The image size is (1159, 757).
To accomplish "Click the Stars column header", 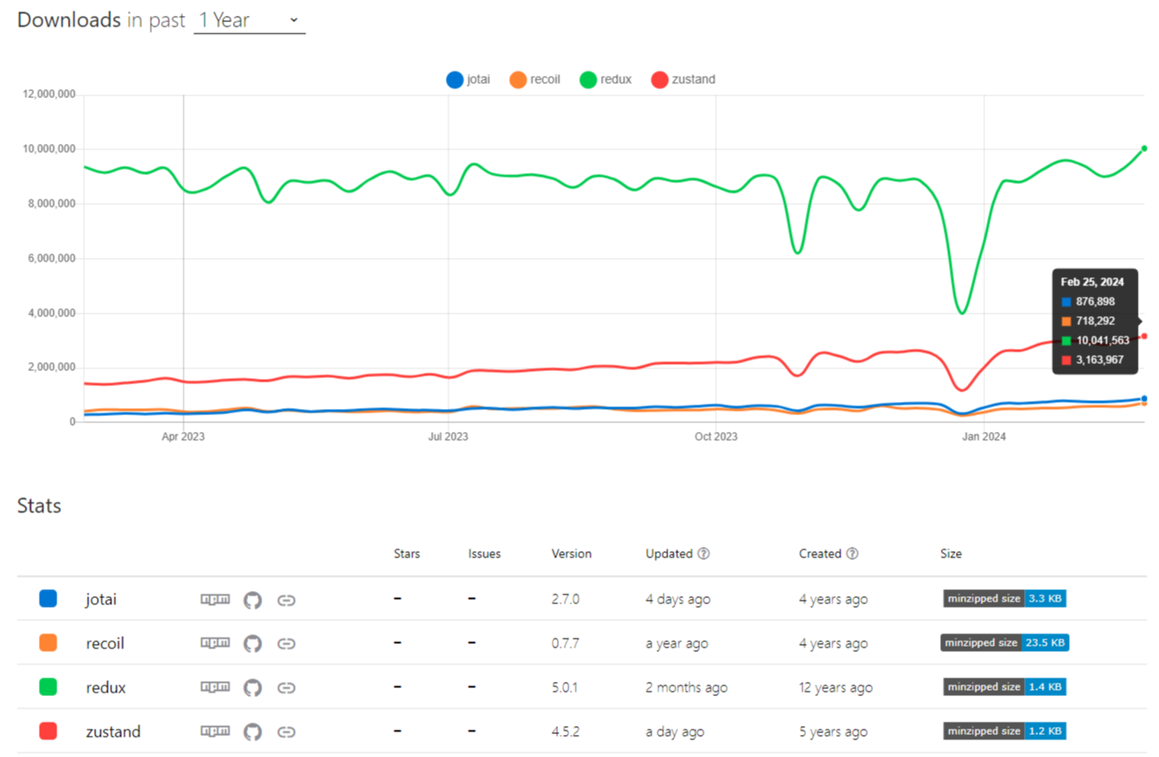I will tap(407, 554).
